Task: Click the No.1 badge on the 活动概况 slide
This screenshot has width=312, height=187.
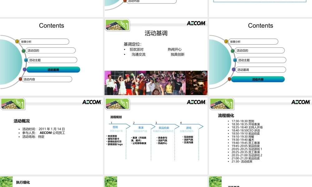Action: pyautogui.click(x=13, y=103)
